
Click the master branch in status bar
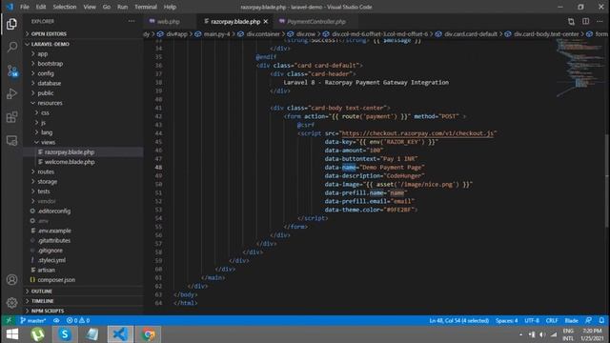coord(33,320)
